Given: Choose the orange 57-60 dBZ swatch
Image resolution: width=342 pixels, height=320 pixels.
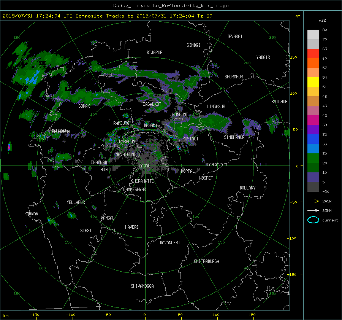Looking at the screenshot, I should coord(313,63).
